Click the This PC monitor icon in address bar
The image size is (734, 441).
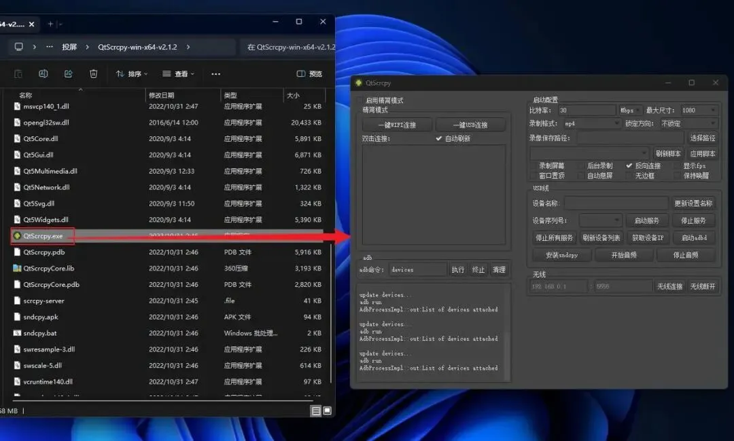[19, 47]
